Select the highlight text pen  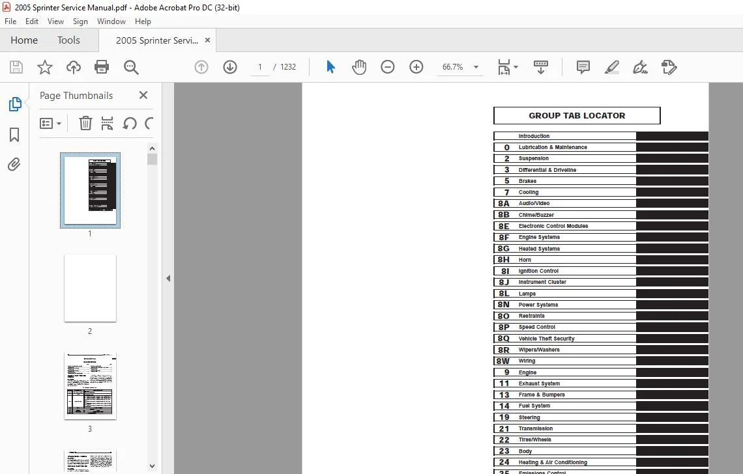tap(612, 67)
